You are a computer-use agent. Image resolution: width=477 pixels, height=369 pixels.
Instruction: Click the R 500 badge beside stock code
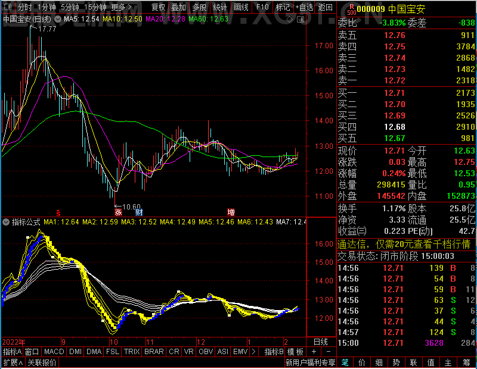[351, 10]
